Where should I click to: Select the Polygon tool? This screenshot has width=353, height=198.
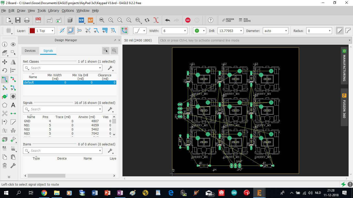pyautogui.click(x=5, y=105)
